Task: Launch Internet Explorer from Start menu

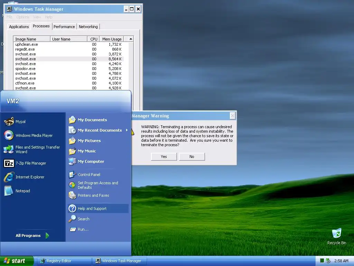Action: tap(24, 177)
